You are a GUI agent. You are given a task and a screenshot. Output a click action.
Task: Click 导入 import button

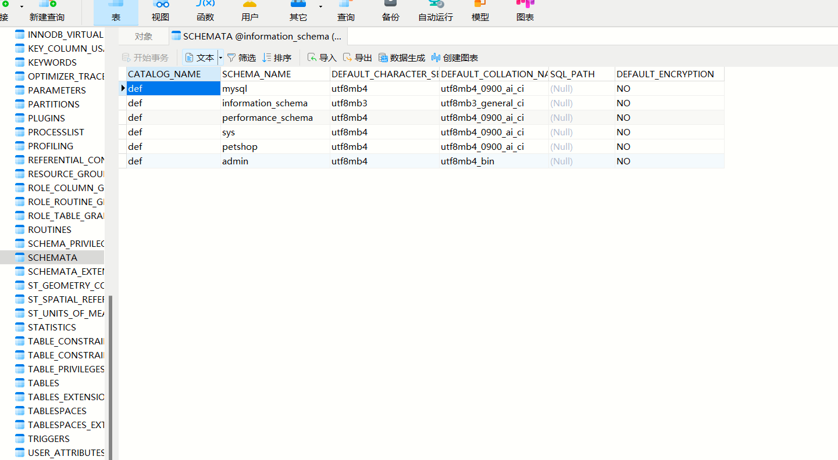tap(322, 57)
